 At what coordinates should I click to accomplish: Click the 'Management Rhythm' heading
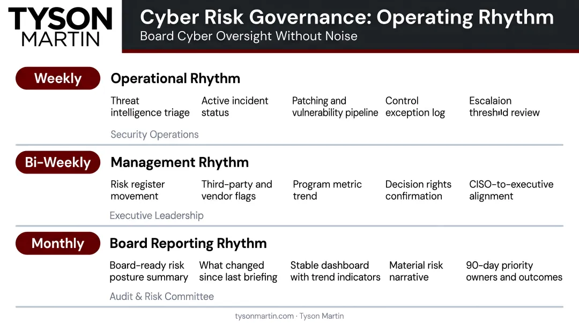tap(180, 162)
